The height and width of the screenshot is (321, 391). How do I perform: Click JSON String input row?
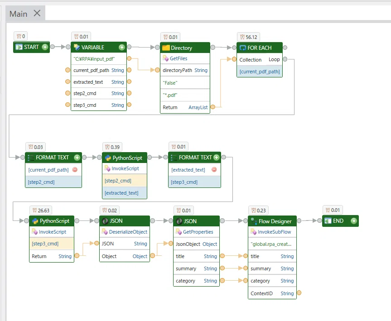tap(125, 244)
